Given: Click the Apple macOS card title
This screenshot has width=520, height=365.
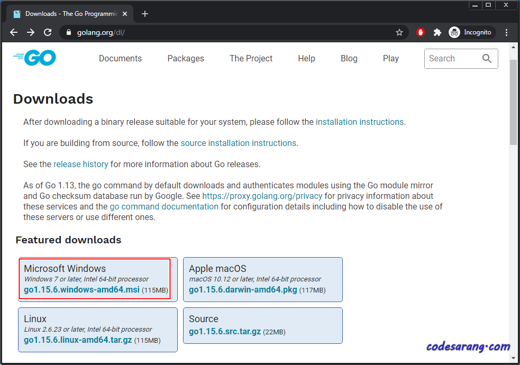Looking at the screenshot, I should [x=217, y=268].
